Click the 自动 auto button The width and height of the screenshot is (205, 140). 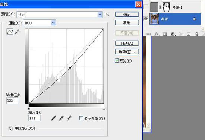pyautogui.click(x=127, y=43)
